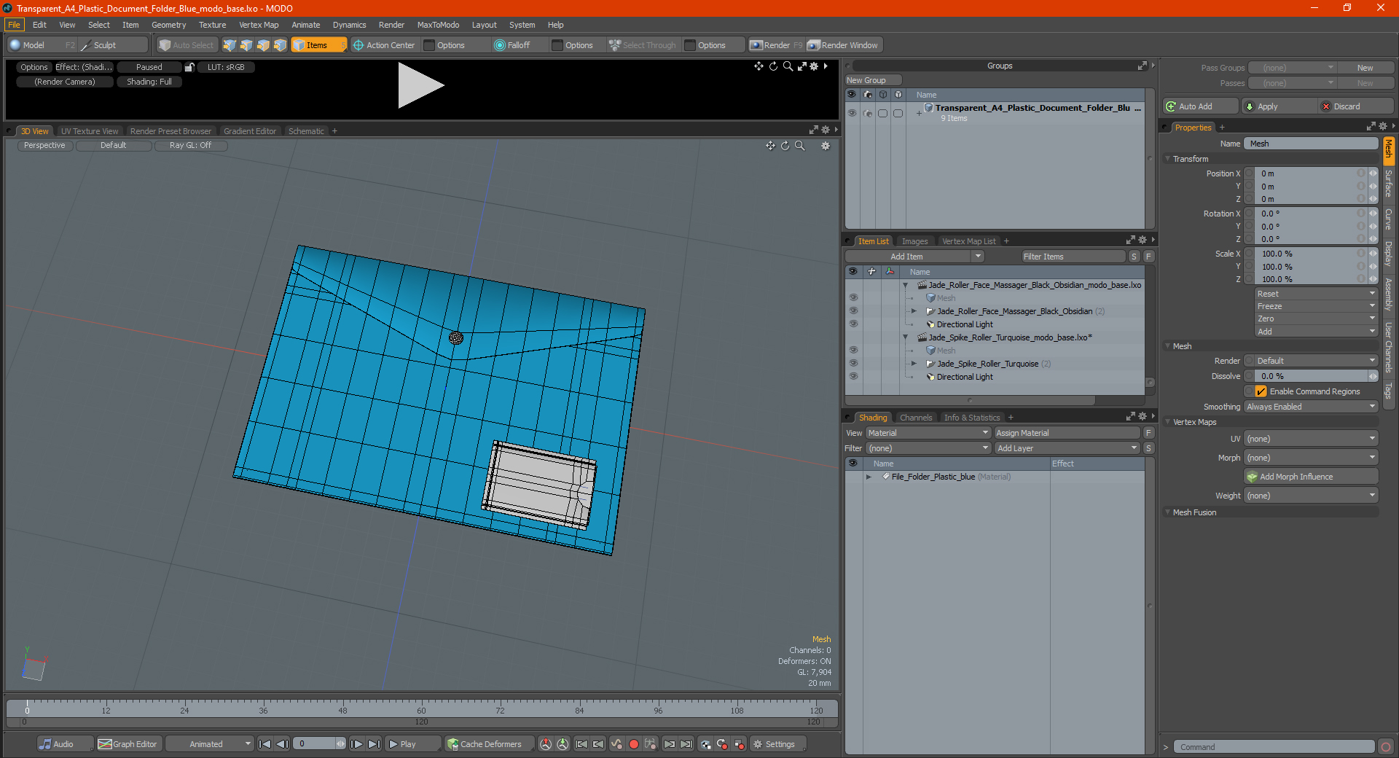The image size is (1399, 758).
Task: Go to last frame
Action: point(374,744)
